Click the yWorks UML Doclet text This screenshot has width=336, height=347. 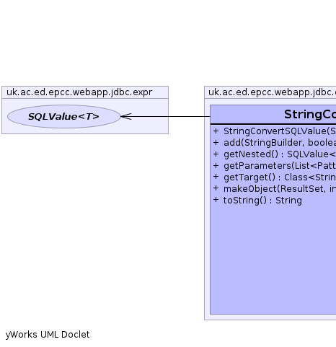point(48,335)
